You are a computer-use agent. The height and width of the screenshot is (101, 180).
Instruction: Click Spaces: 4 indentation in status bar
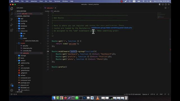tap(146, 94)
